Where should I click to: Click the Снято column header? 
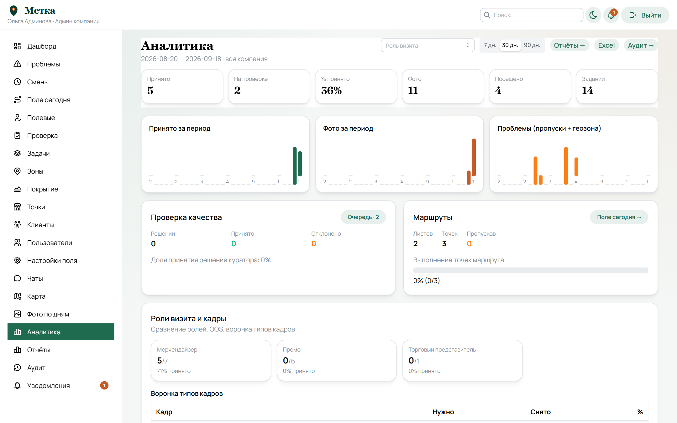(540, 412)
